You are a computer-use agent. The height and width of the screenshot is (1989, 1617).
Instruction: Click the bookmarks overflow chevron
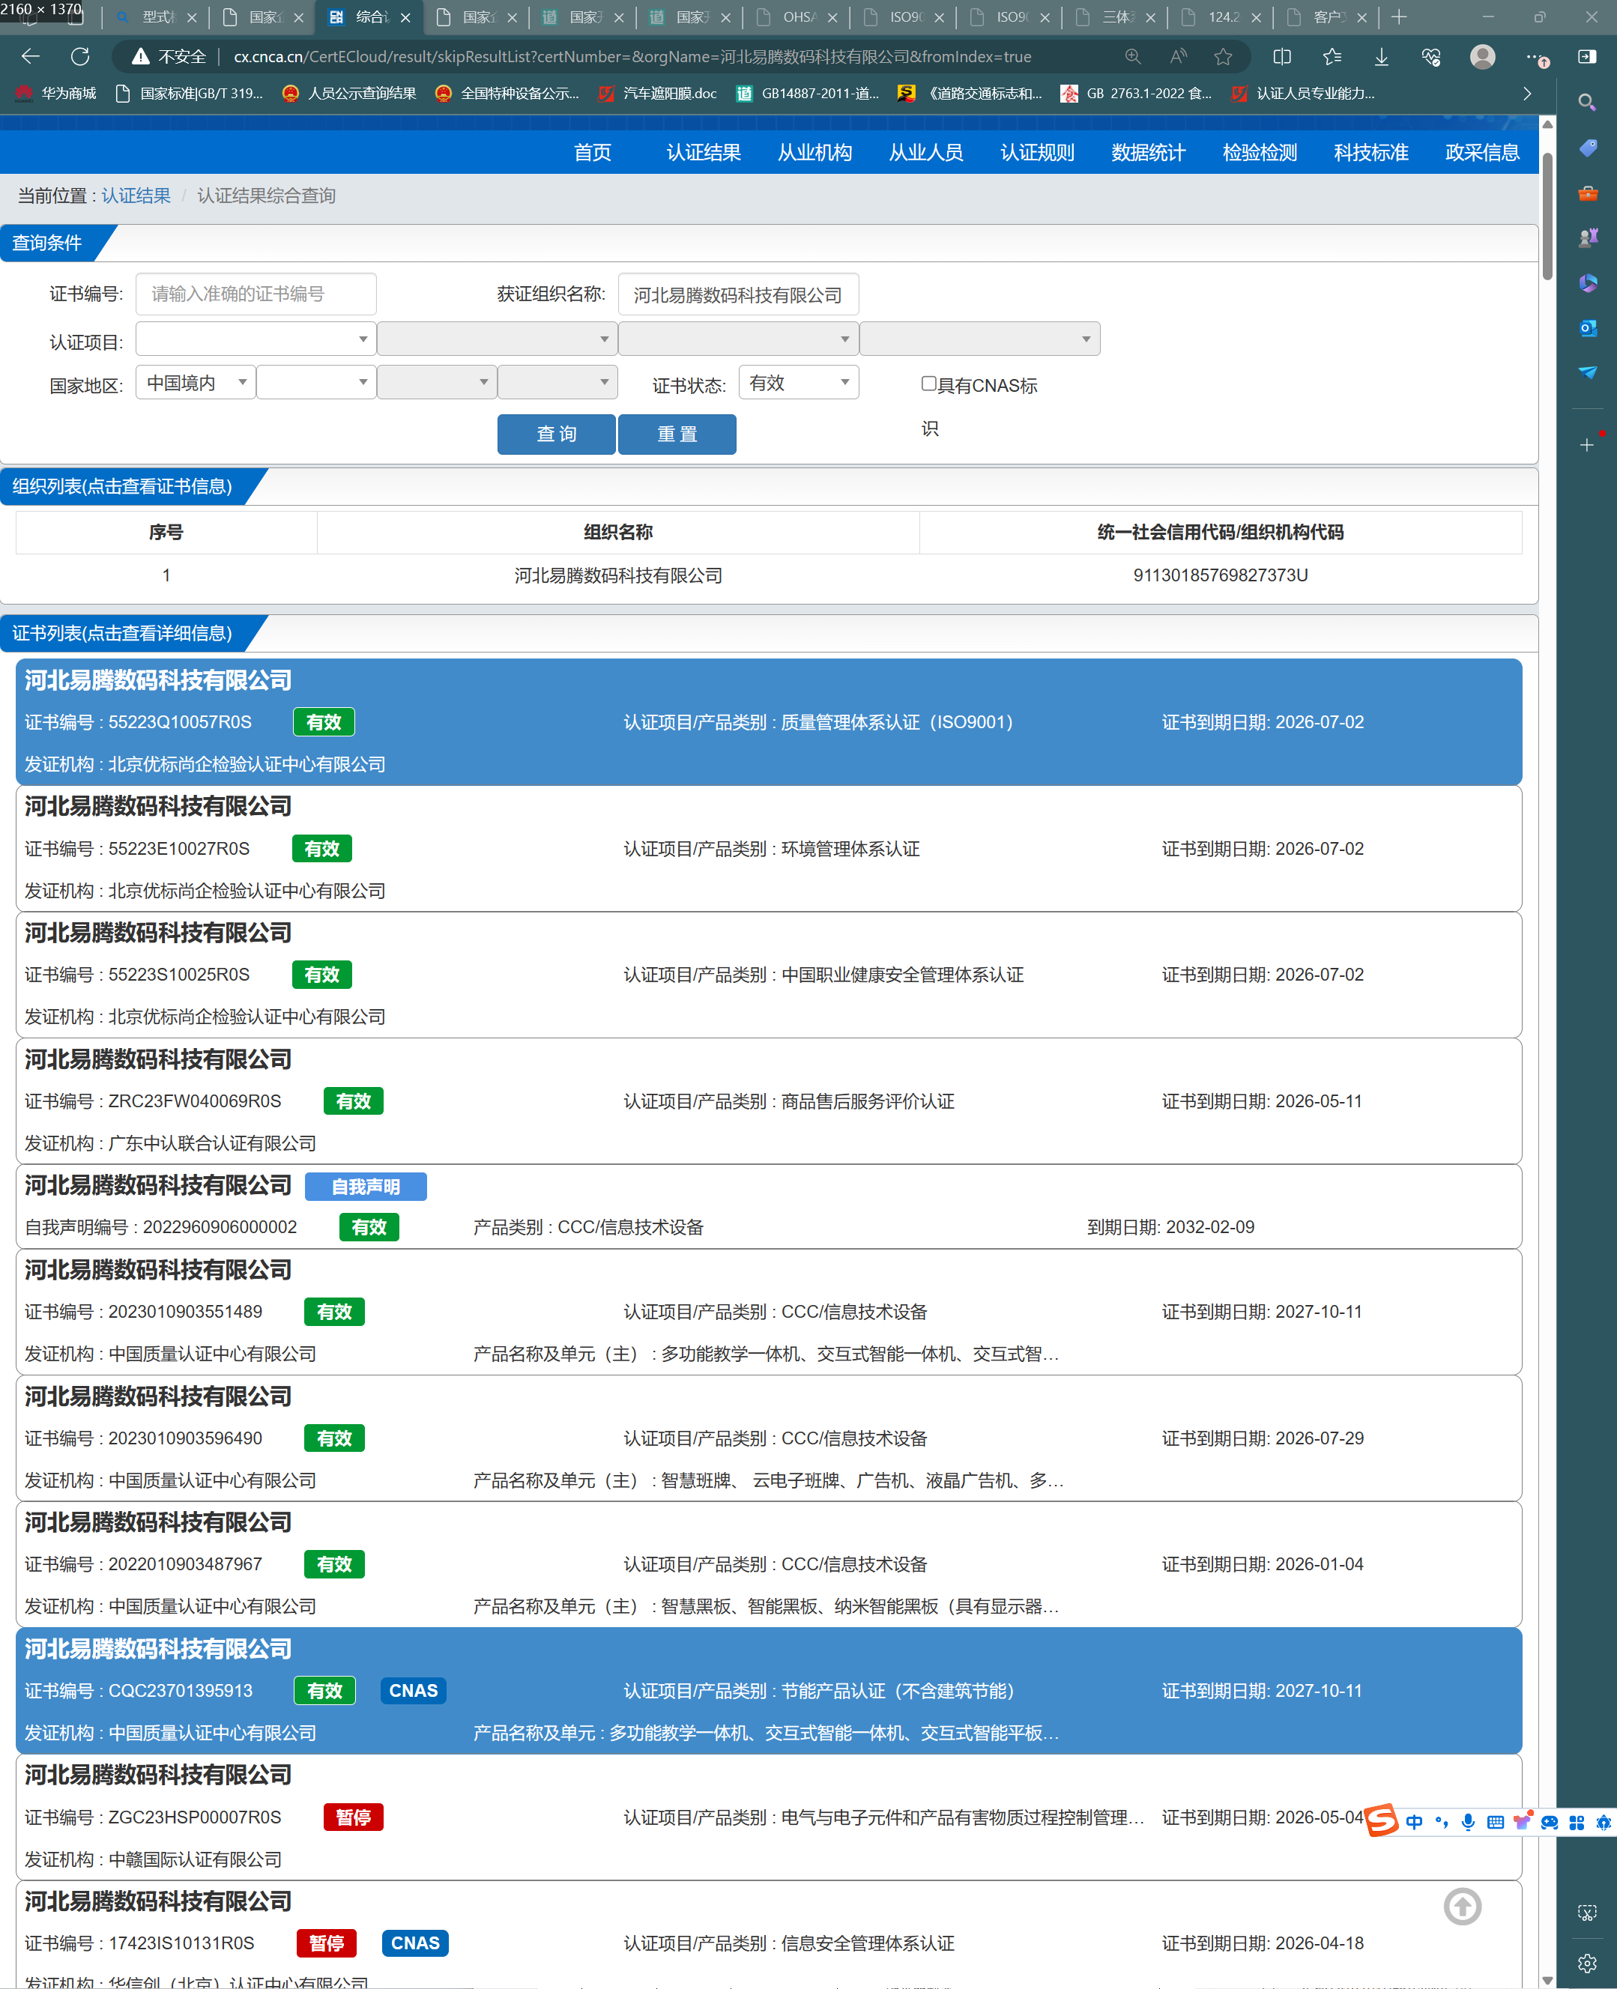pyautogui.click(x=1526, y=93)
